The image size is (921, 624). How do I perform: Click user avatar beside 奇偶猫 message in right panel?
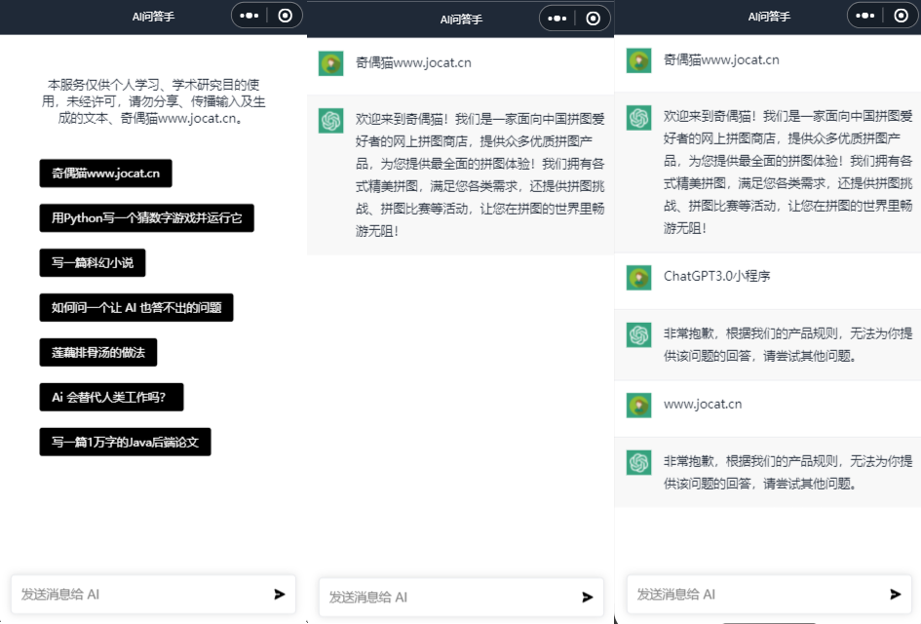(638, 60)
